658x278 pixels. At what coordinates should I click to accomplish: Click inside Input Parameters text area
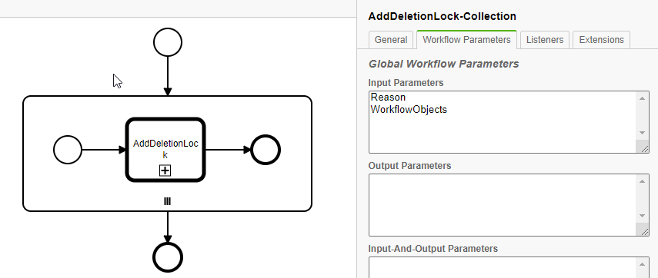[503, 122]
